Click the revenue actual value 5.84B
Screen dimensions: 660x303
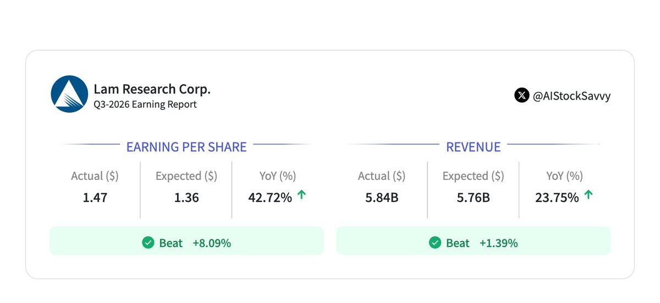tap(382, 197)
